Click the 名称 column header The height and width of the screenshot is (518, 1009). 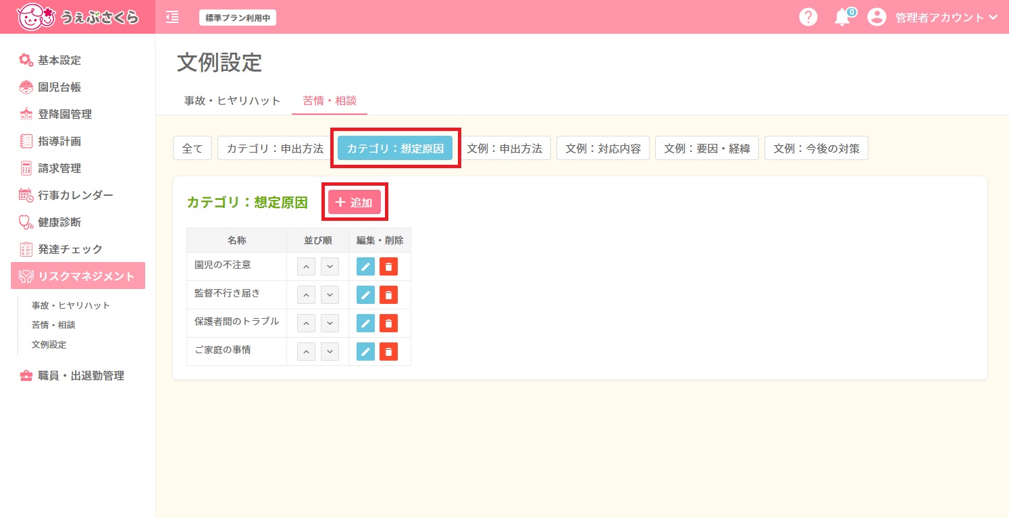[x=236, y=240]
